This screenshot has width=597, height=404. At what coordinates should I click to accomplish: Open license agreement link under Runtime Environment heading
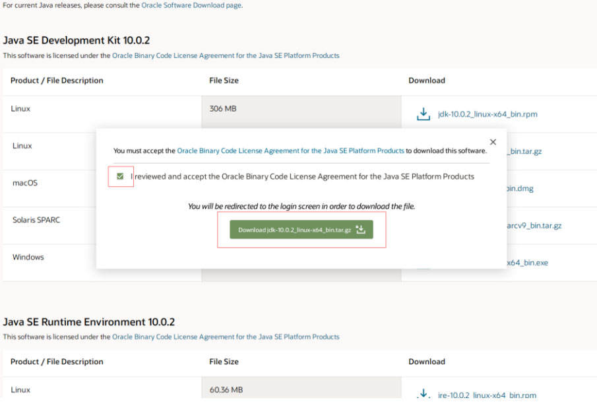point(226,337)
